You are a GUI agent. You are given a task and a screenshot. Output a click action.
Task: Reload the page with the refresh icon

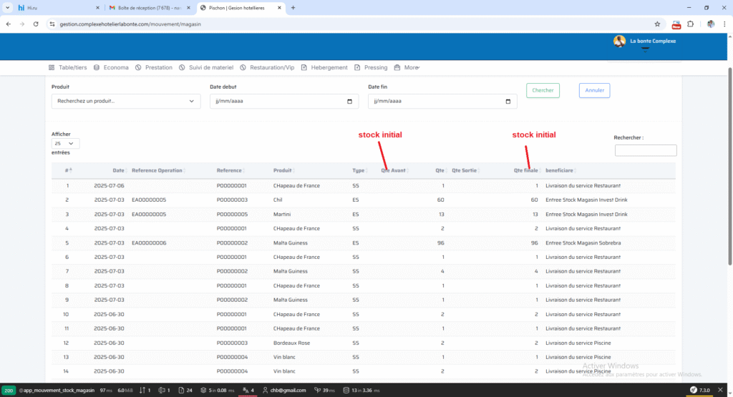click(35, 24)
